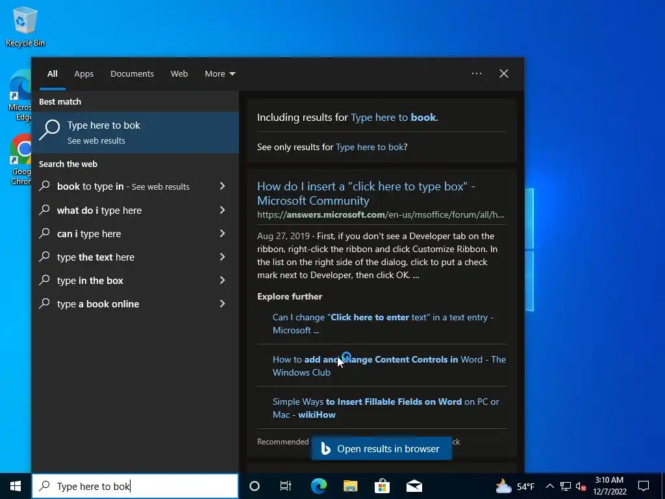Click magnifier icon of best match result
The image size is (665, 499).
(49, 130)
